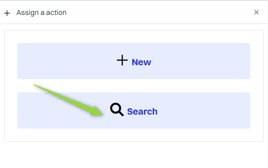Click blank area left inside New button

pyautogui.click(x=65, y=61)
